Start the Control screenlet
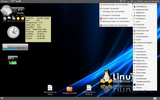 [145, 45]
